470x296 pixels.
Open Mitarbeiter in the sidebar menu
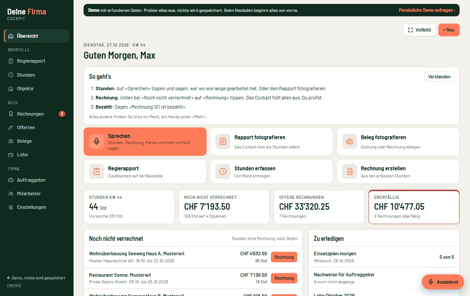click(x=37, y=194)
